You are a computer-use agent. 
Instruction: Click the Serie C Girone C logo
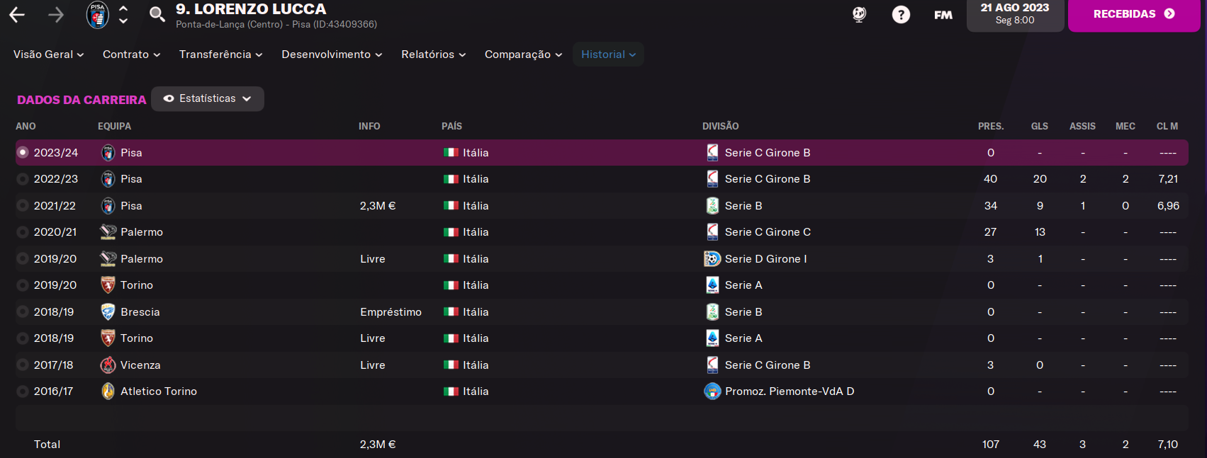click(712, 232)
